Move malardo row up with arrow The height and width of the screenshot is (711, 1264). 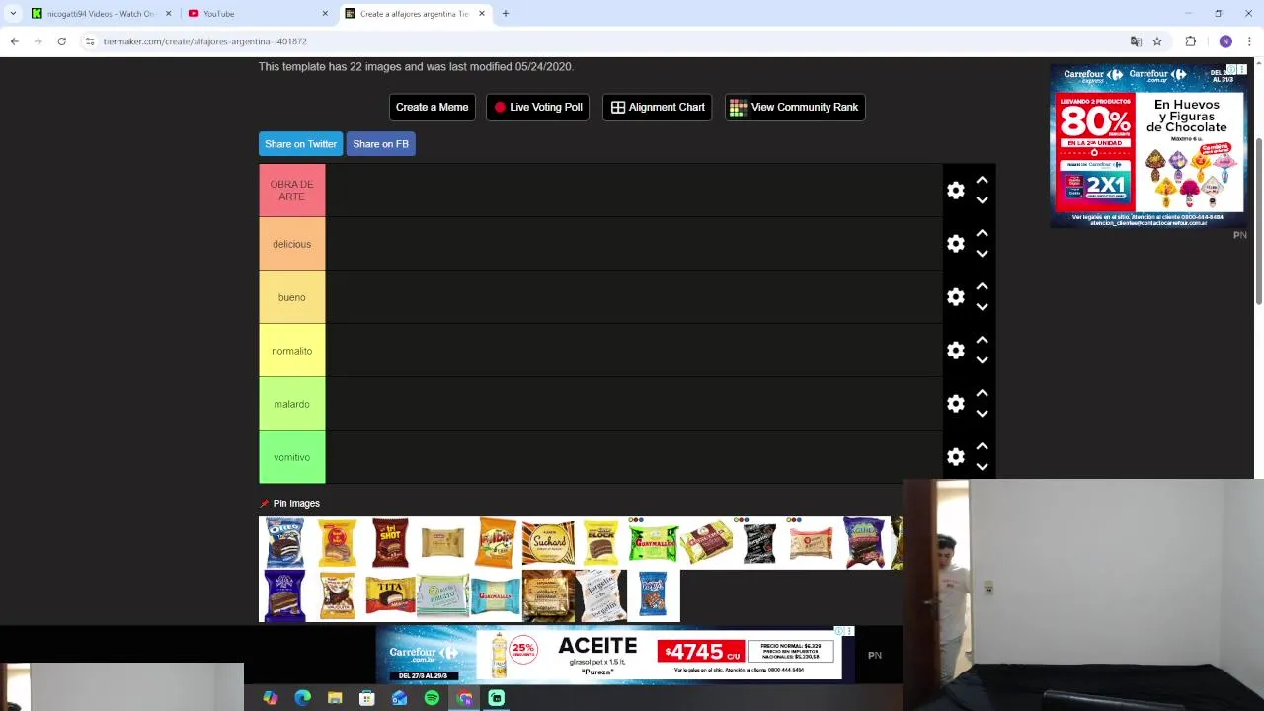click(x=982, y=393)
